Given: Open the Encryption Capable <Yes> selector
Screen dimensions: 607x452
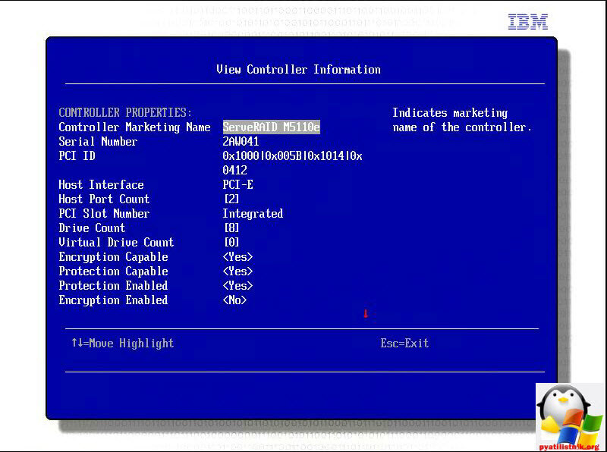Looking at the screenshot, I should click(237, 257).
